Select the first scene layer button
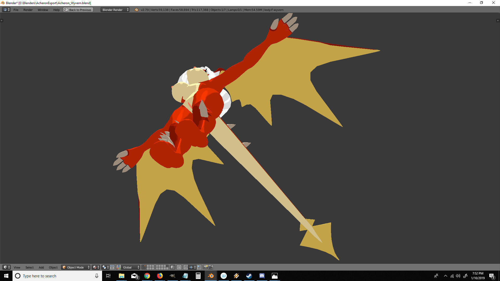Viewport: 500px width, 281px height. click(x=142, y=266)
